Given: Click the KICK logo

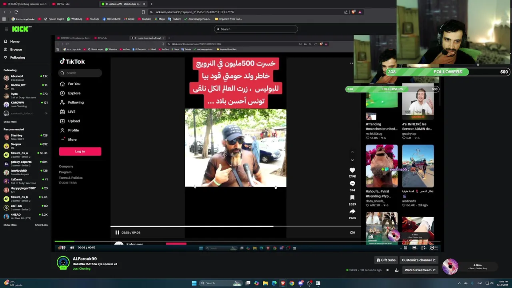Looking at the screenshot, I should click(x=22, y=29).
